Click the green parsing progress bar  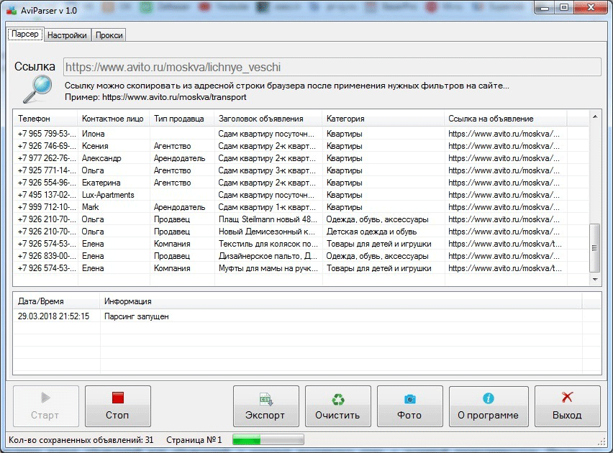pyautogui.click(x=268, y=440)
